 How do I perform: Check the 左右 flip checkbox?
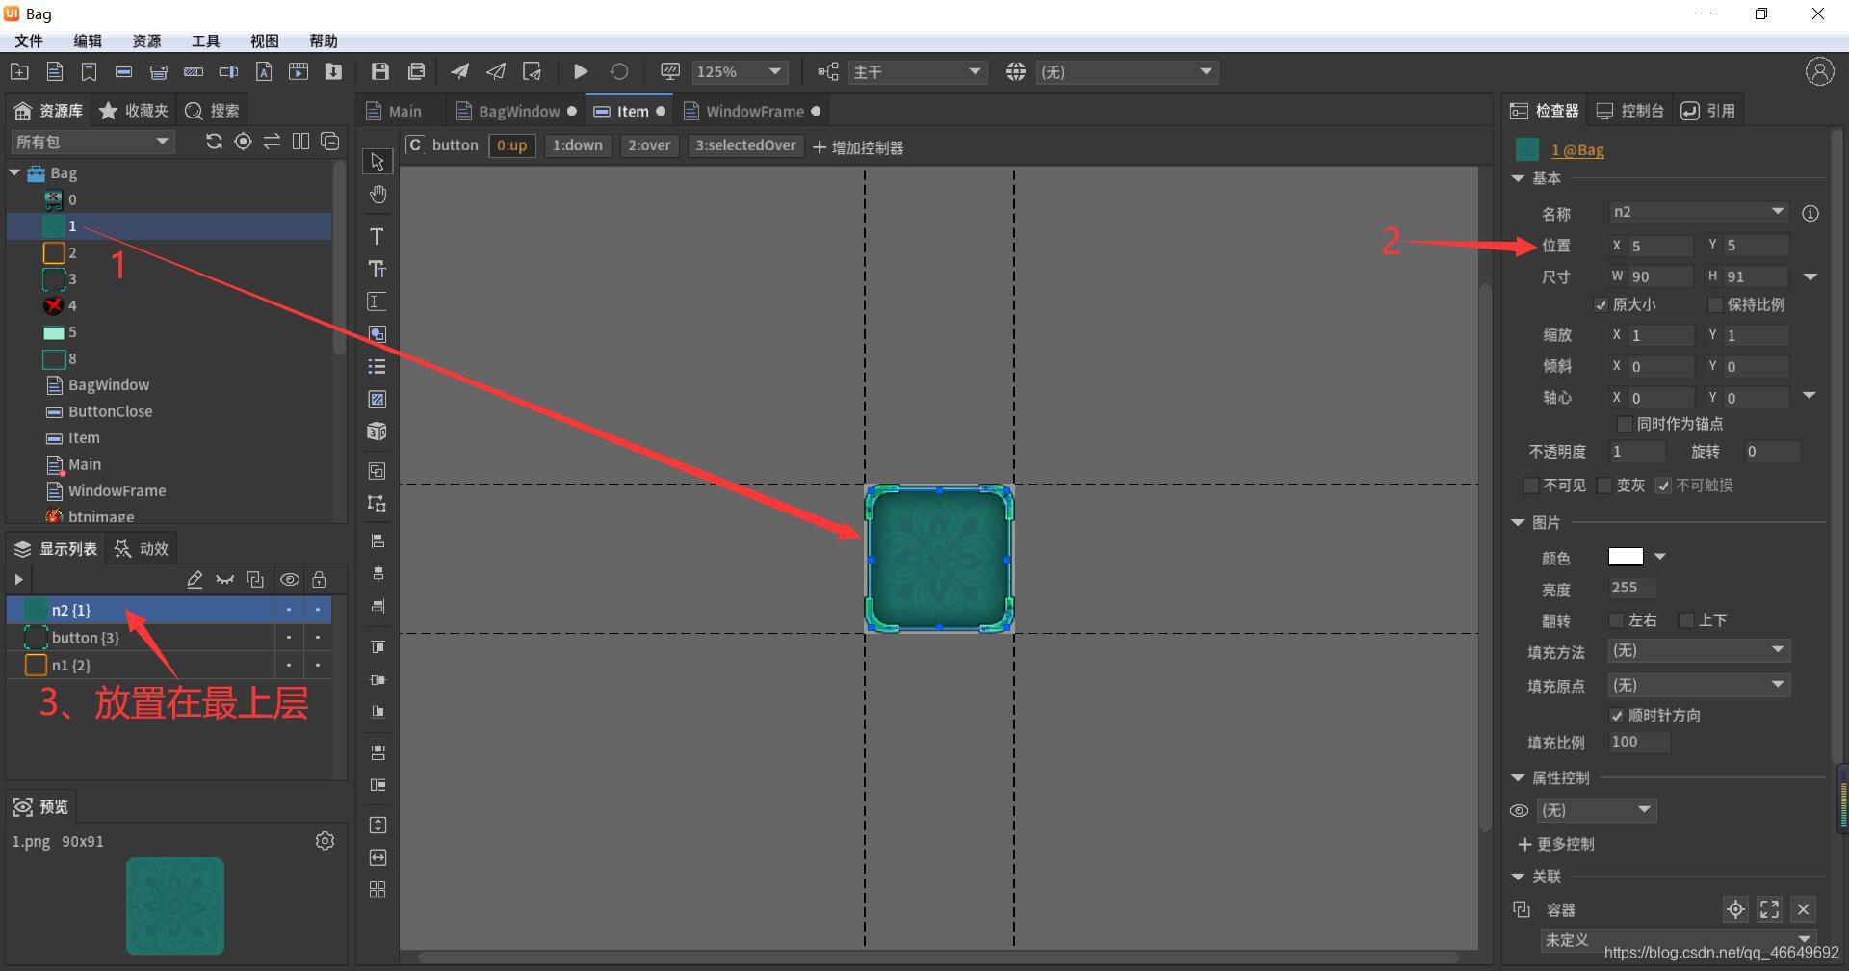(1617, 620)
